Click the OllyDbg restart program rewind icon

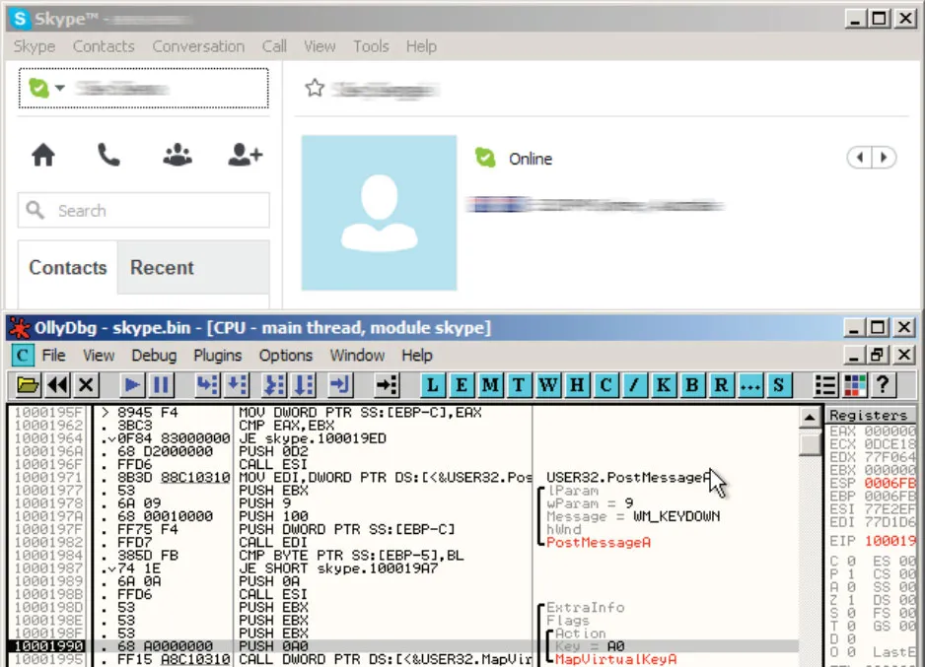point(57,385)
